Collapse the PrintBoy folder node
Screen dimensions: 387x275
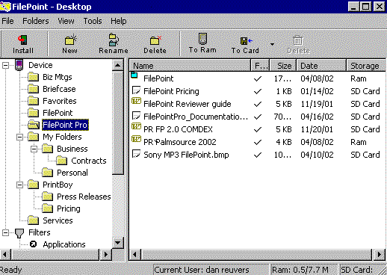19,185
